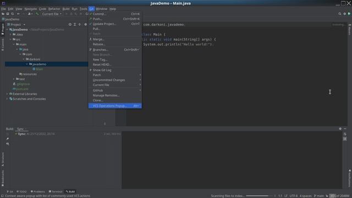This screenshot has width=352, height=198.
Task: Open the TODO tool window tab
Action: (21, 191)
